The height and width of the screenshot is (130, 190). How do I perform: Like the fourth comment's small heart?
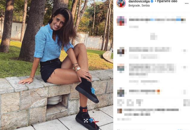click(x=185, y=92)
